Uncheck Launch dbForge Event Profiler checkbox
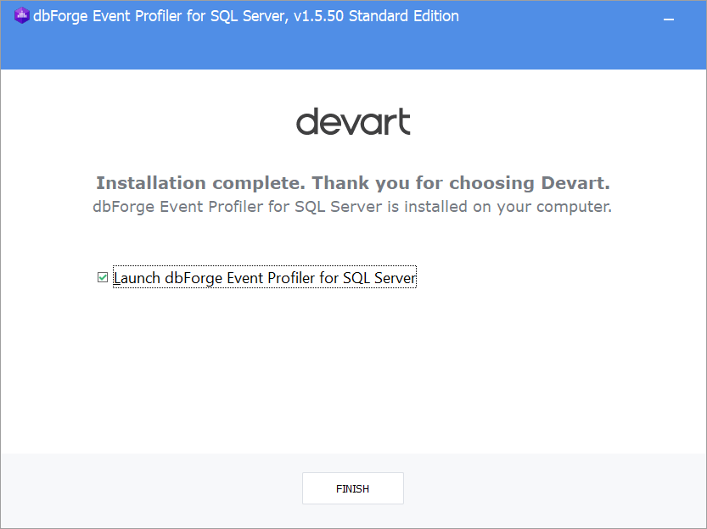Viewport: 707px width, 529px height. pos(103,277)
